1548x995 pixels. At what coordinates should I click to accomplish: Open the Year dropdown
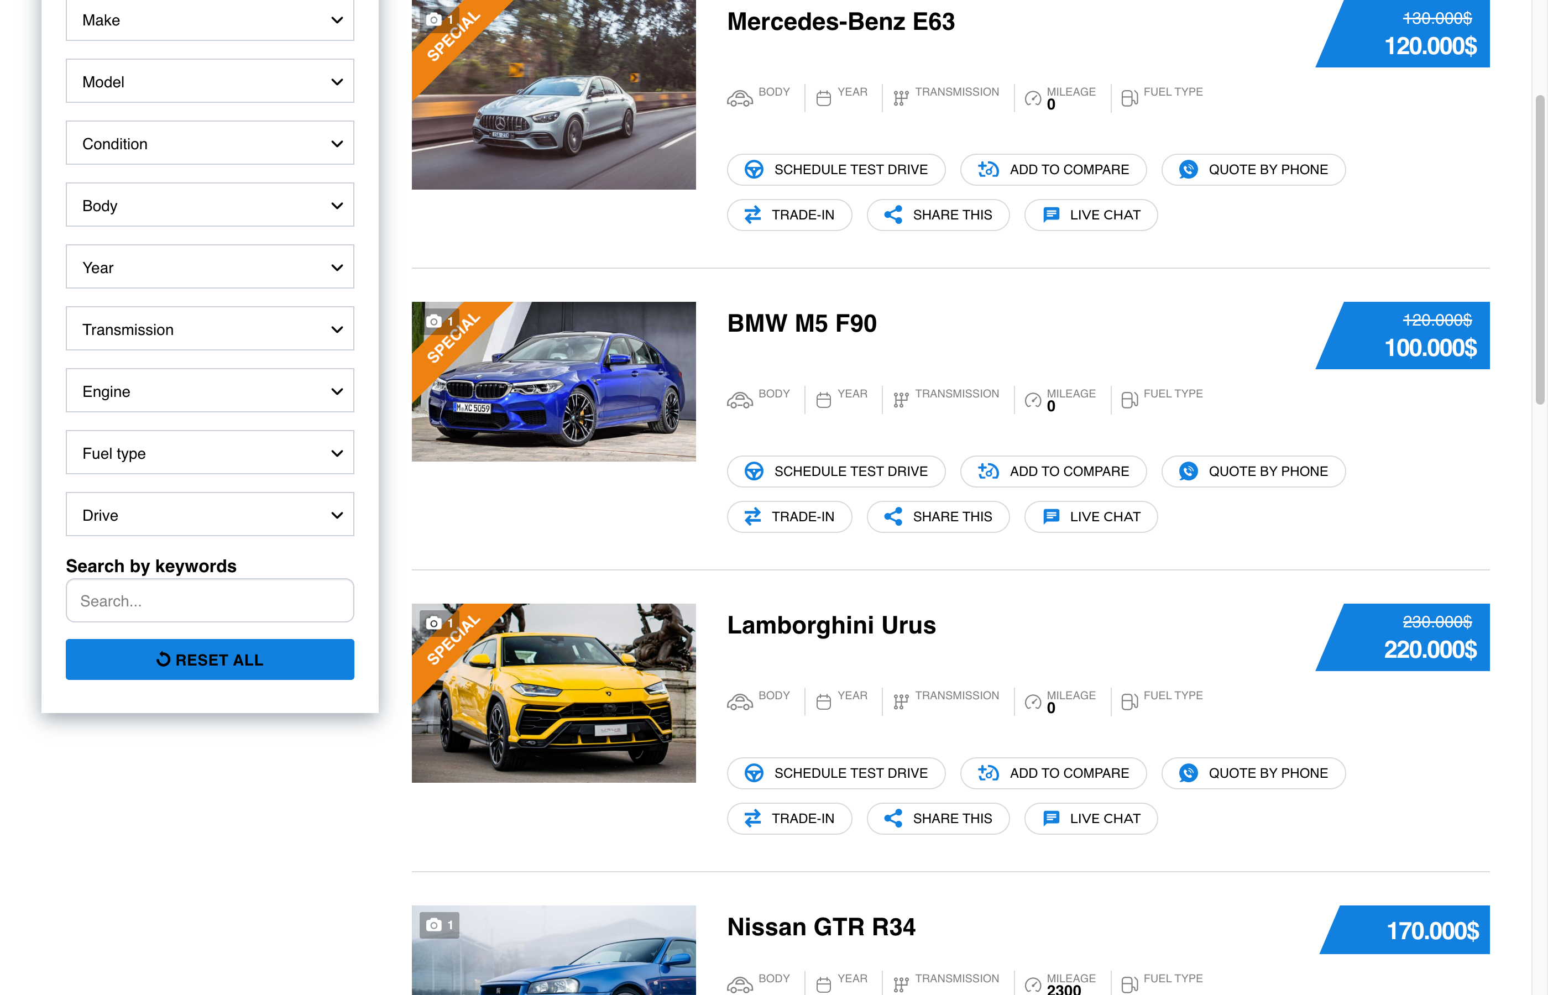[210, 267]
